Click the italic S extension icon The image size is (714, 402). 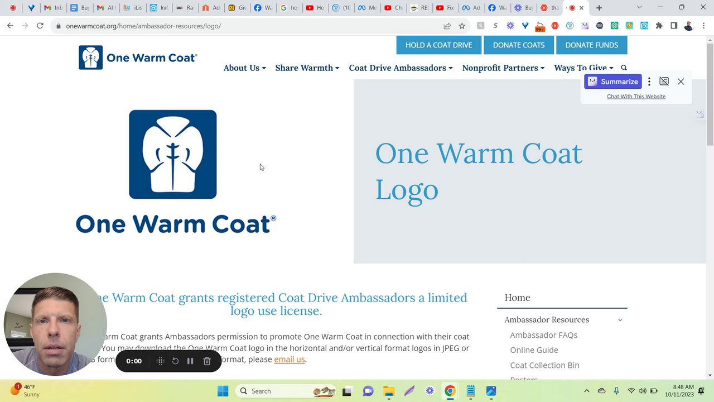click(495, 26)
